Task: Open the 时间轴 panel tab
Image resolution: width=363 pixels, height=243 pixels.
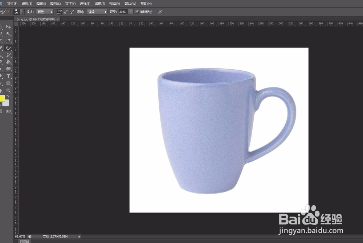Action: [24, 242]
